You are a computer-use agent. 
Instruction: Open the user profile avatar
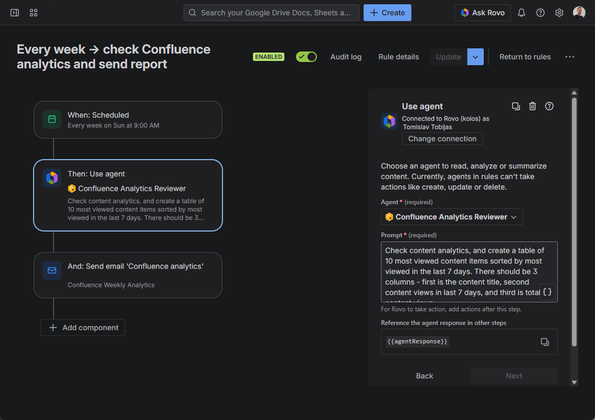(x=579, y=13)
